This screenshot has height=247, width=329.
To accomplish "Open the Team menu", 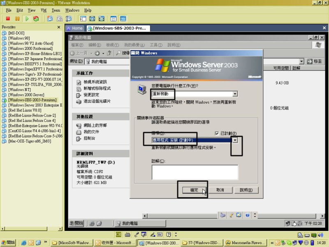I will click(x=56, y=10).
